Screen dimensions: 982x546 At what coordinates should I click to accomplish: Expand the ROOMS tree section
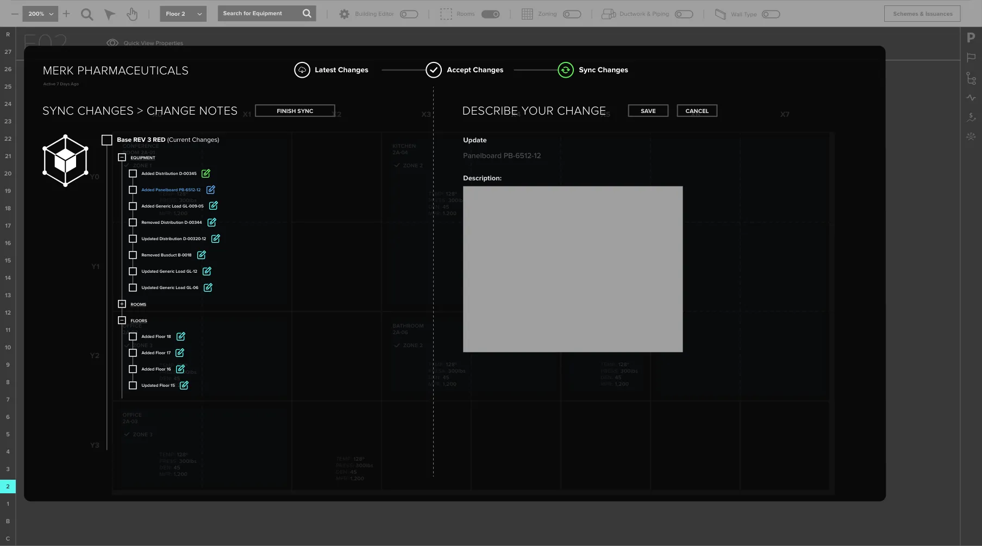click(x=122, y=304)
